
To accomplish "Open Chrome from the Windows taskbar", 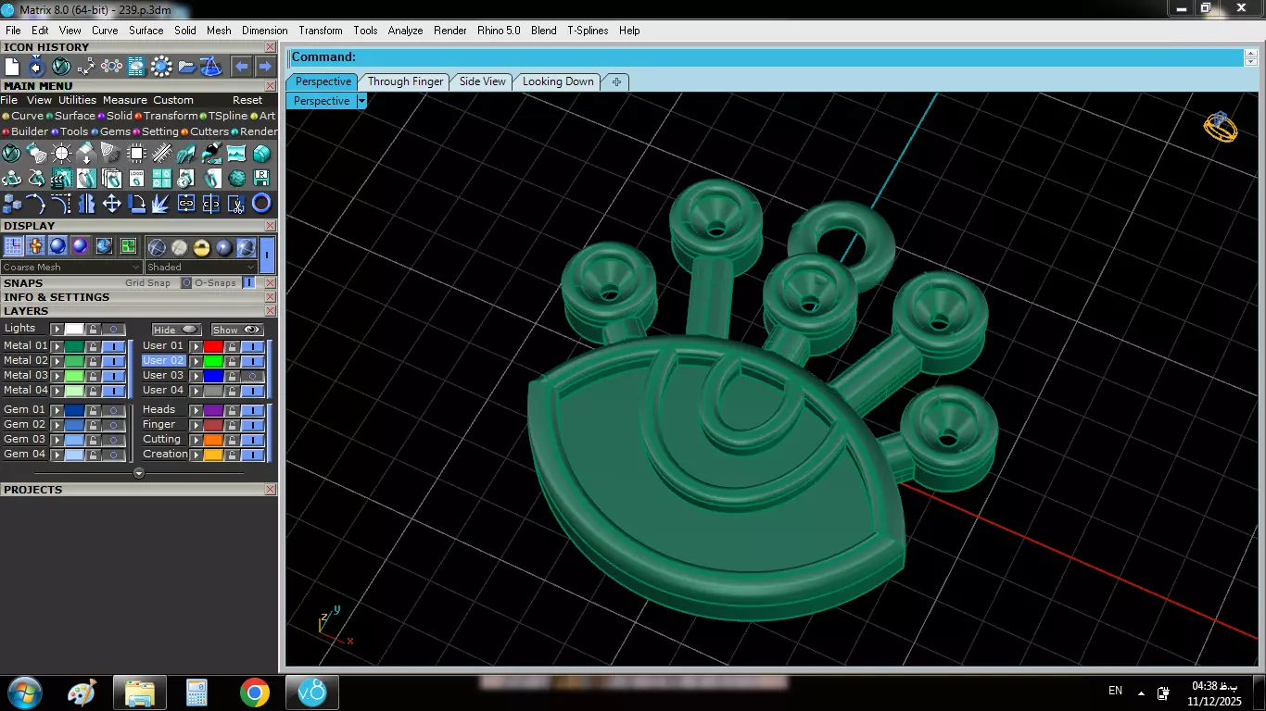I will pyautogui.click(x=254, y=692).
